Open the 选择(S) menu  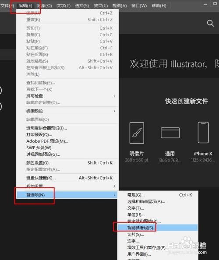(x=82, y=6)
